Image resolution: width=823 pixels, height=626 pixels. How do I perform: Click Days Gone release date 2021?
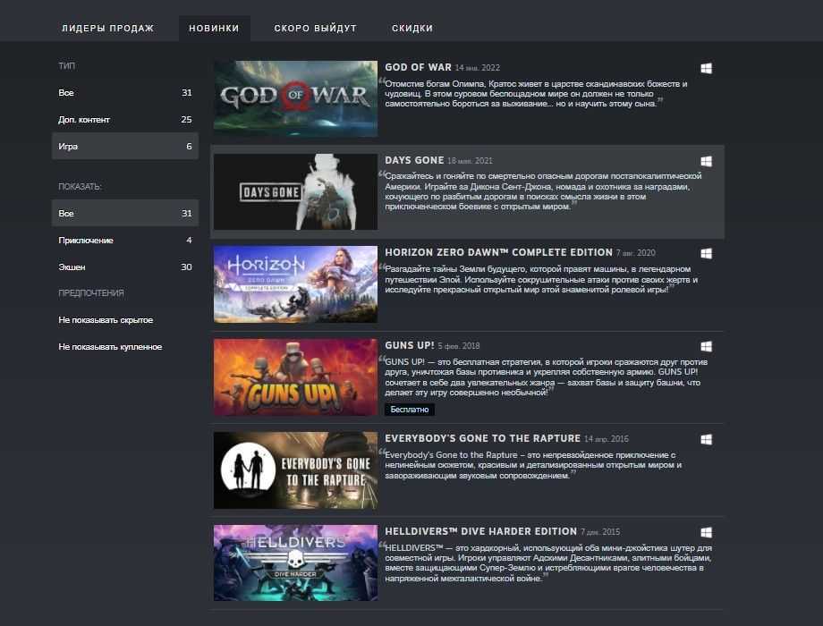pyautogui.click(x=470, y=161)
